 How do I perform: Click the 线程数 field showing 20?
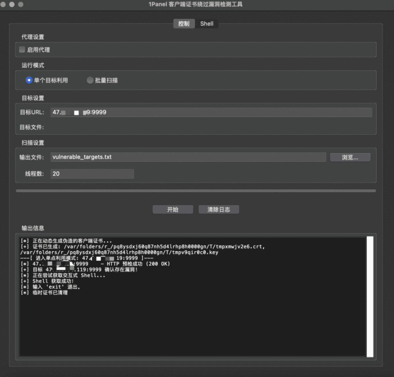coord(92,173)
